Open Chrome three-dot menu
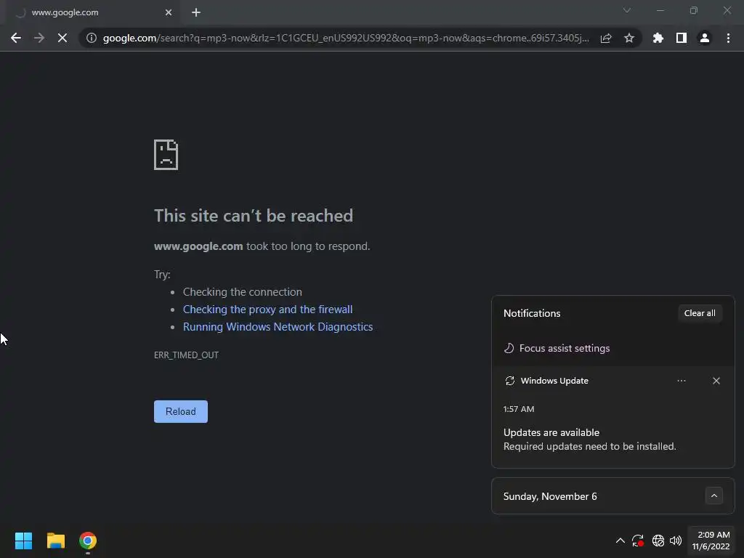Screen dimensions: 744x558 coord(728,38)
